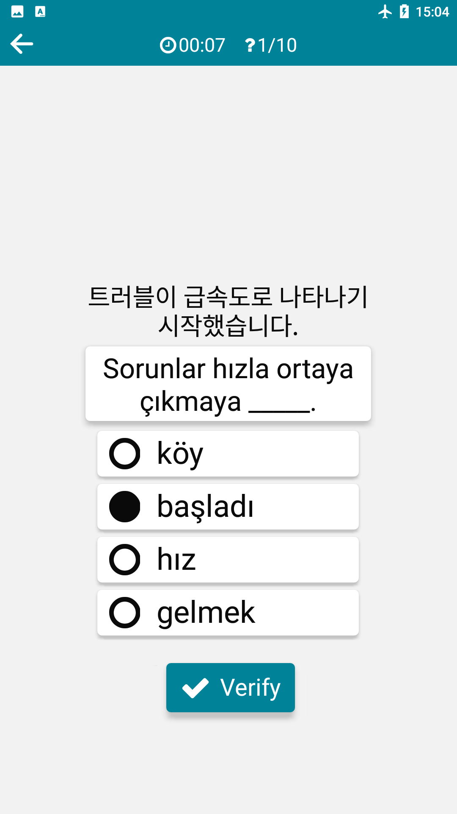The width and height of the screenshot is (457, 814).
Task: Tap the airplane mode status icon
Action: tap(385, 11)
